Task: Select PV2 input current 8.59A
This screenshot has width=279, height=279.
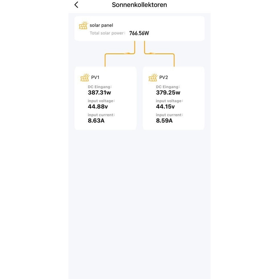Action: point(164,120)
